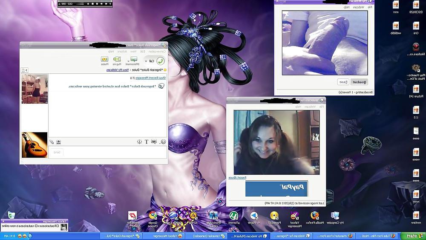
Task: Click the webcam invite icon in chat
Action: 58,142
